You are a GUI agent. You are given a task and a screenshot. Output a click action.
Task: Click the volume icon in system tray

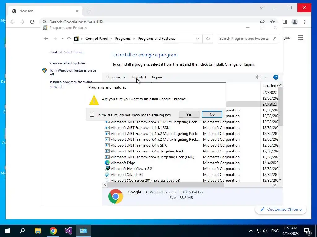(x=266, y=231)
